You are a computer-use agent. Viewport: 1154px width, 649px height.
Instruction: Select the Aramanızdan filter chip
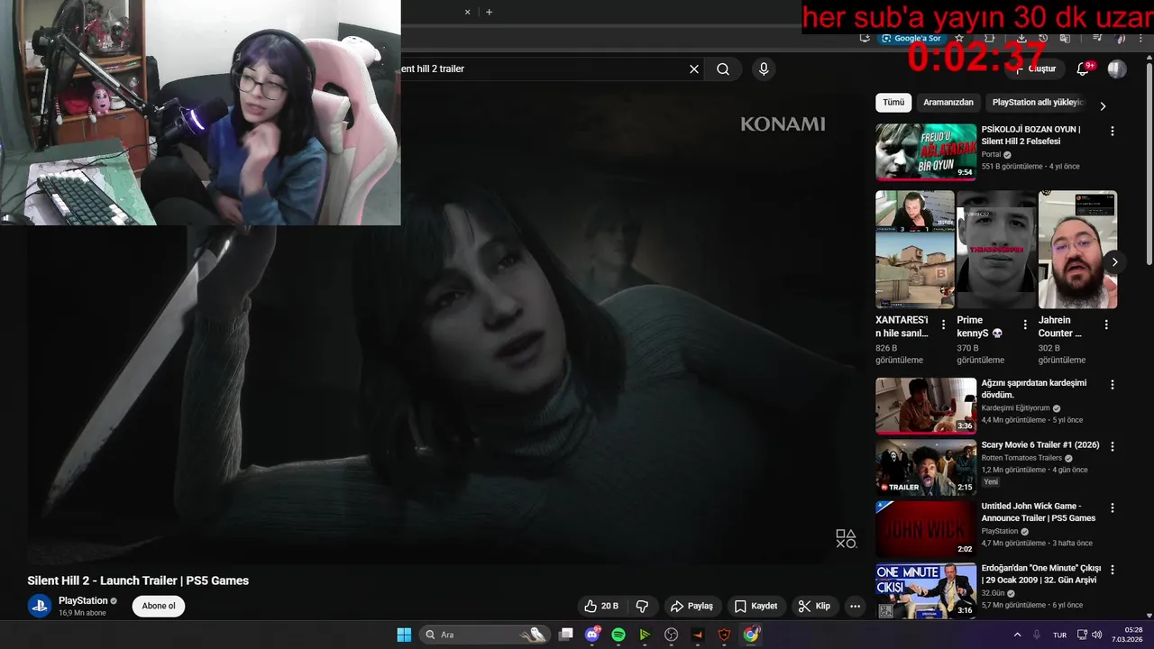[x=948, y=103]
